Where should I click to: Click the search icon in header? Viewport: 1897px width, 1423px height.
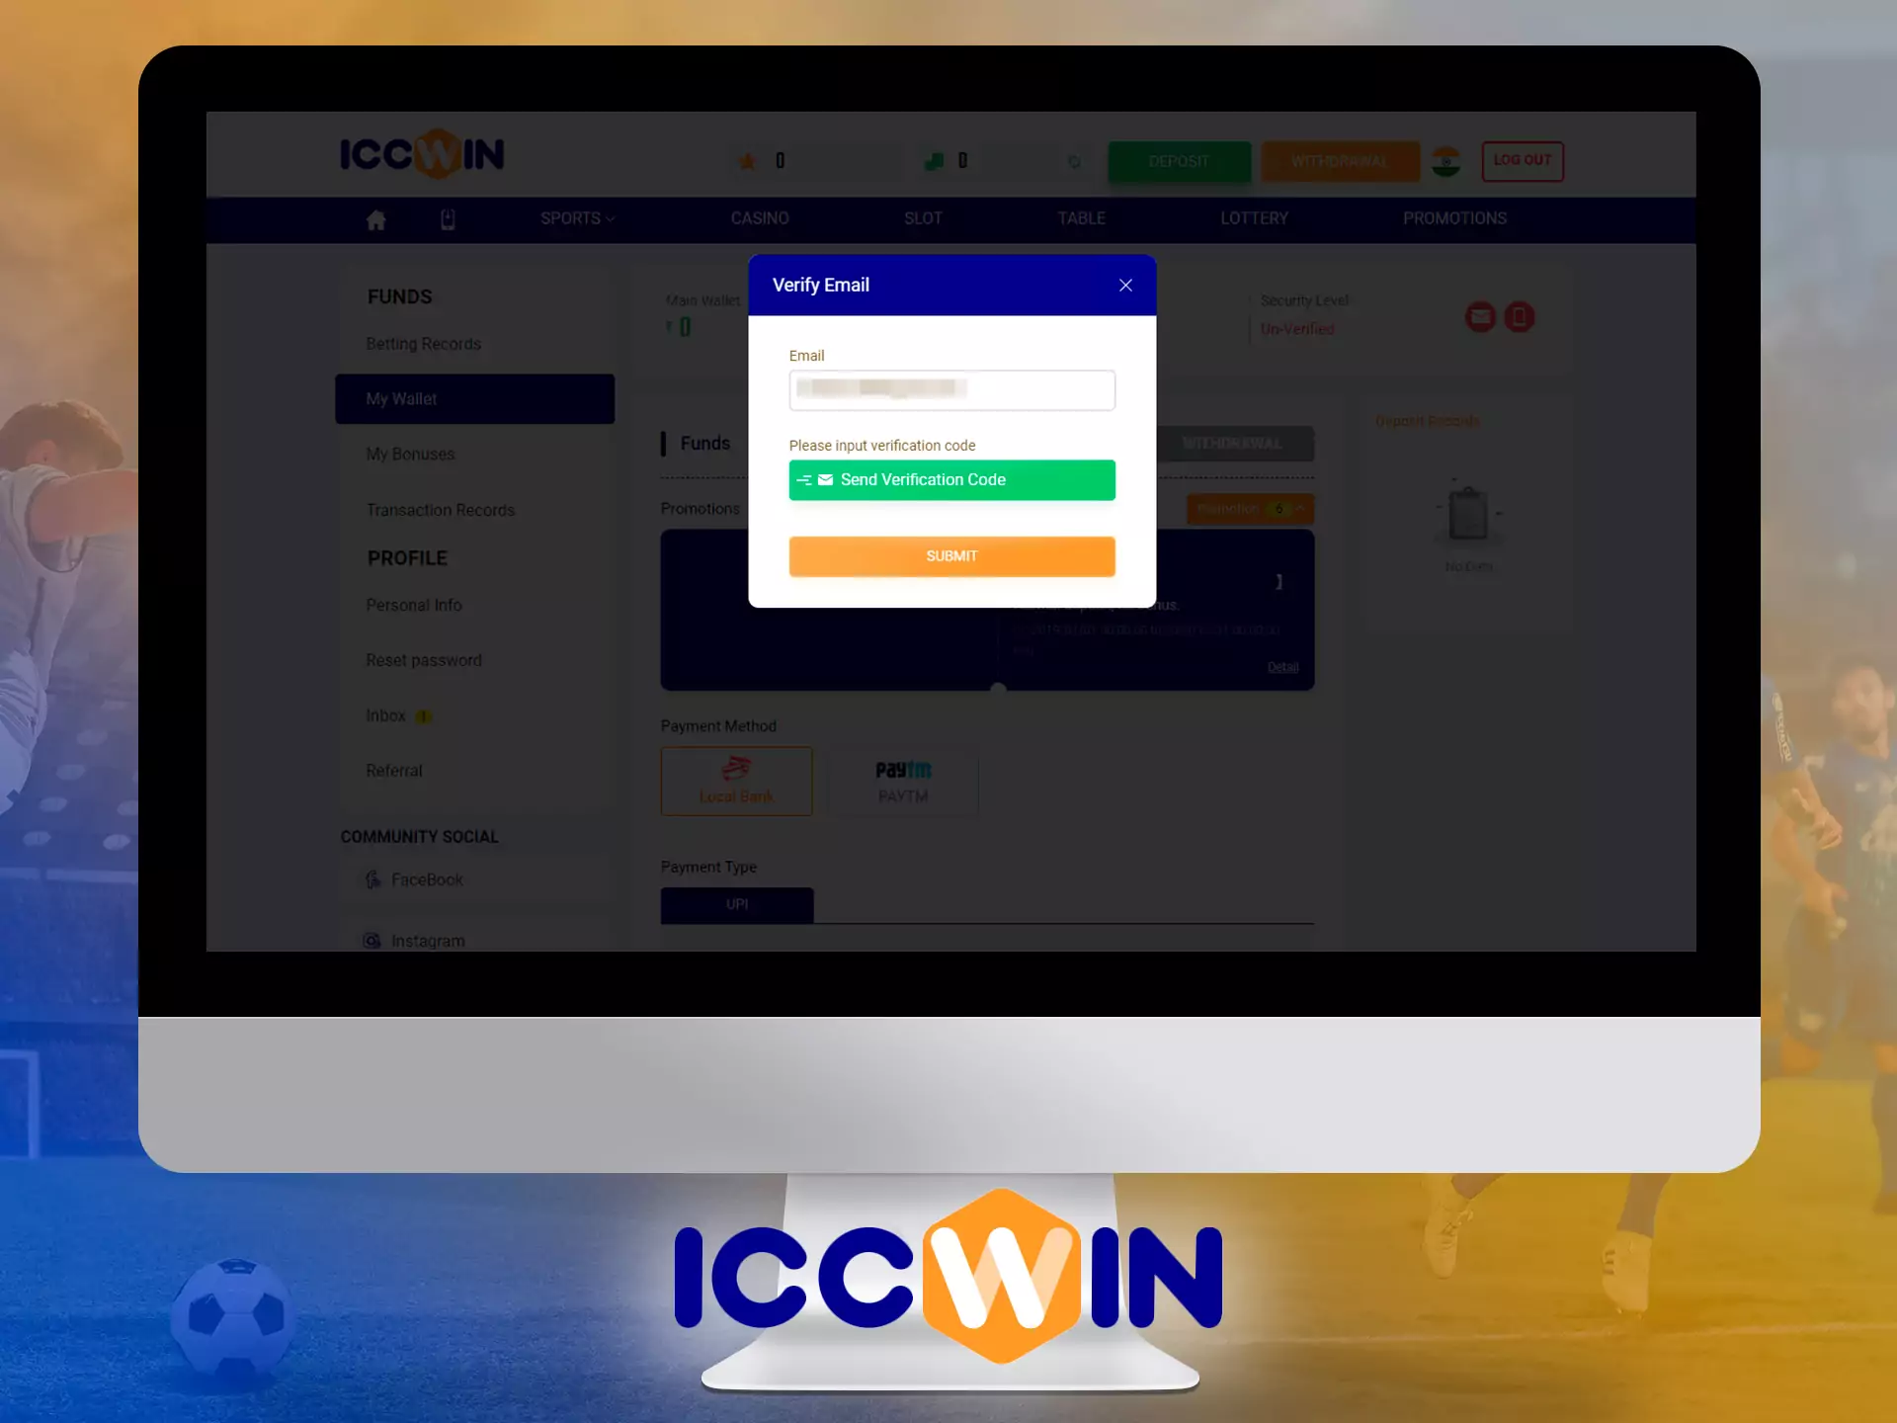[x=1072, y=161]
